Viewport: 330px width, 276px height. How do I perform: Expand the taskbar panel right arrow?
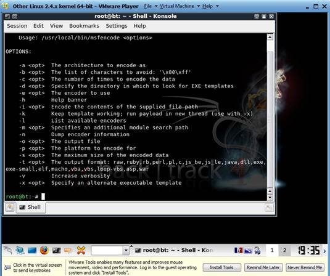coord(324,251)
